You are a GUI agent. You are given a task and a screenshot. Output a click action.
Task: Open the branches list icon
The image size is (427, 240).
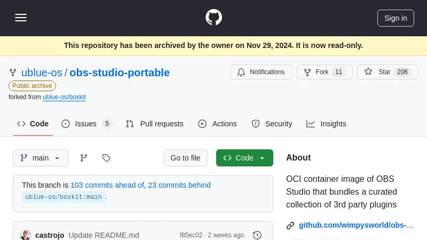click(x=84, y=158)
